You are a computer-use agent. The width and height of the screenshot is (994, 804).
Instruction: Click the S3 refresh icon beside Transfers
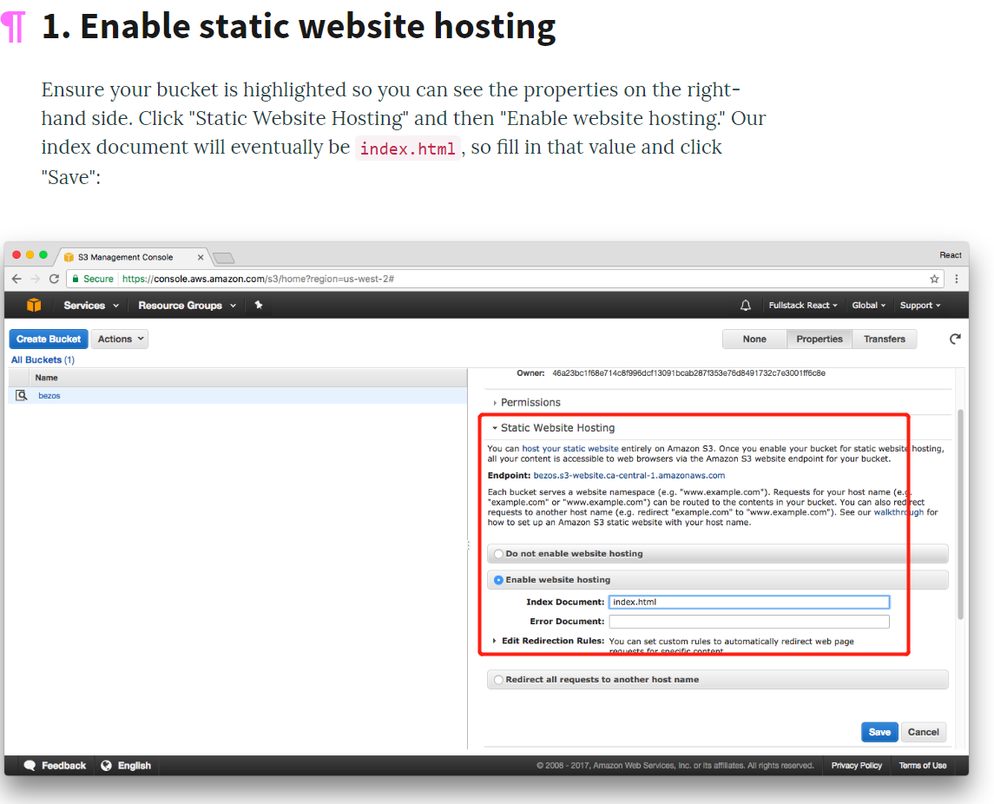955,339
